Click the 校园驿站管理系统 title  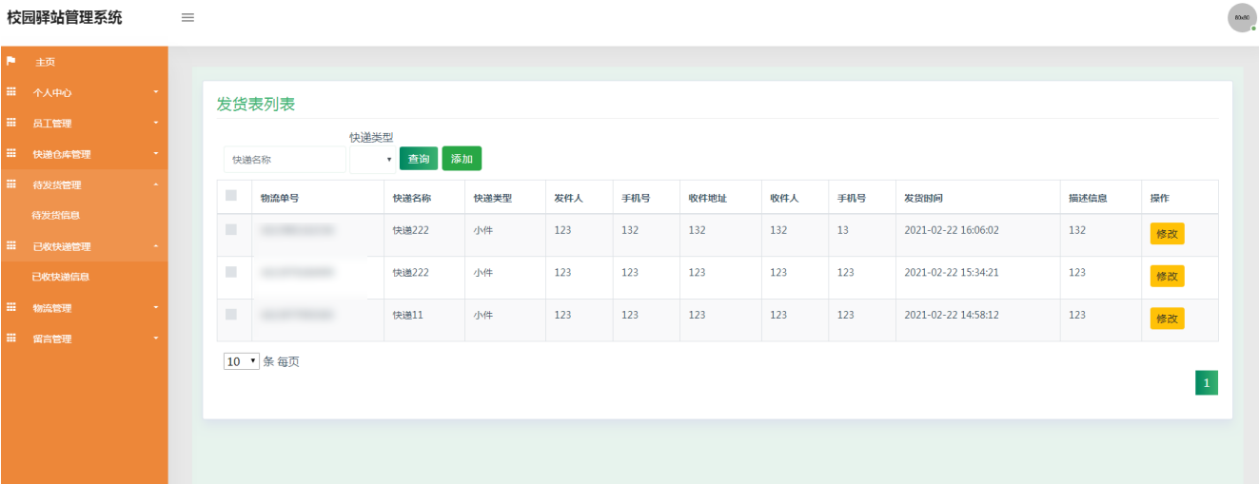point(65,17)
